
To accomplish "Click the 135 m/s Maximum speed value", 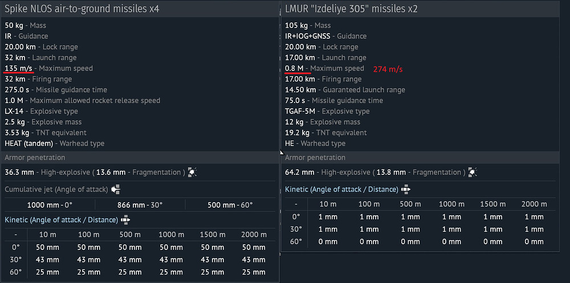I will [x=19, y=68].
